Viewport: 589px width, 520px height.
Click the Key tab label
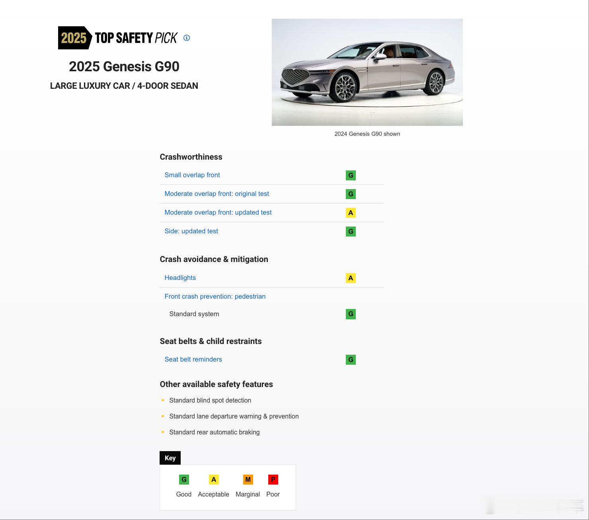[170, 458]
